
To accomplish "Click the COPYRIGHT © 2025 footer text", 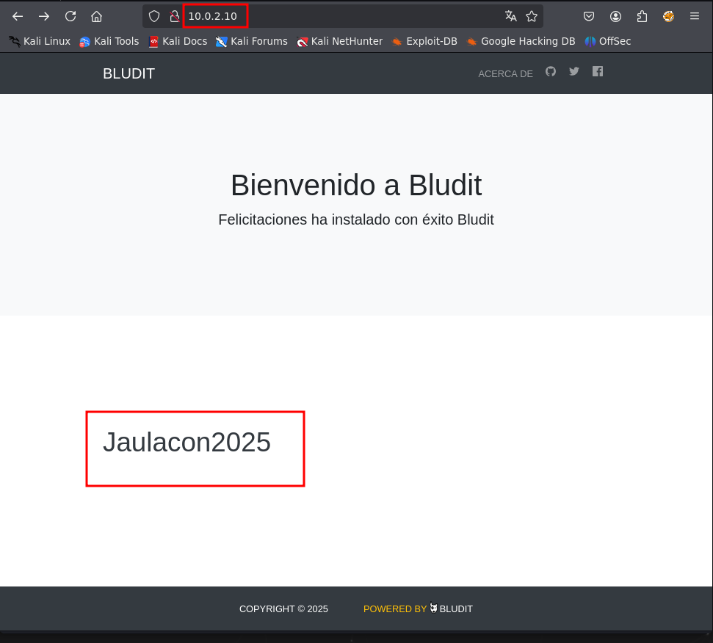I will 283,609.
